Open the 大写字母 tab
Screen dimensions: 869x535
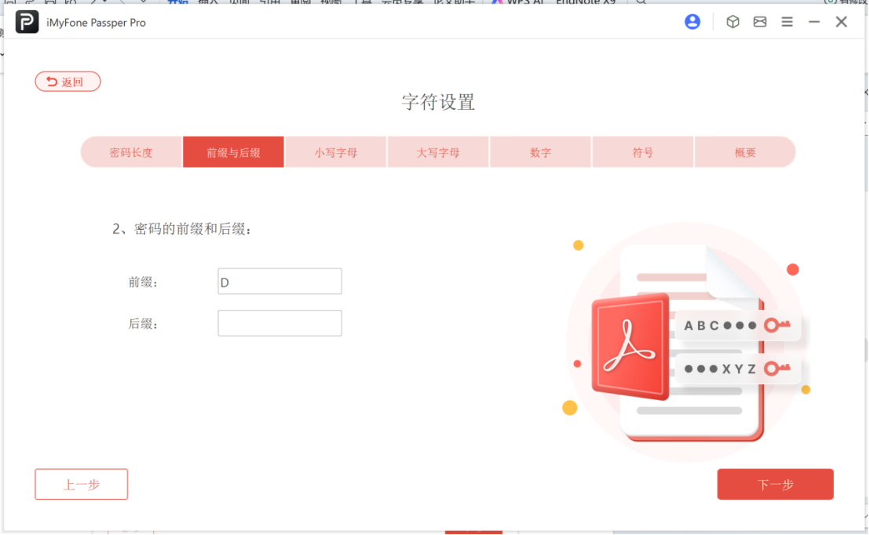pyautogui.click(x=438, y=152)
